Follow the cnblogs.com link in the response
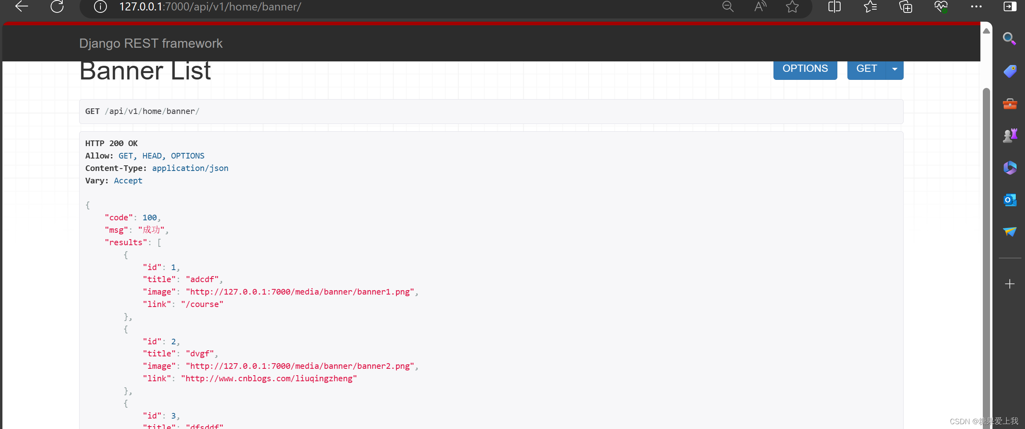Image resolution: width=1025 pixels, height=429 pixels. [x=268, y=378]
